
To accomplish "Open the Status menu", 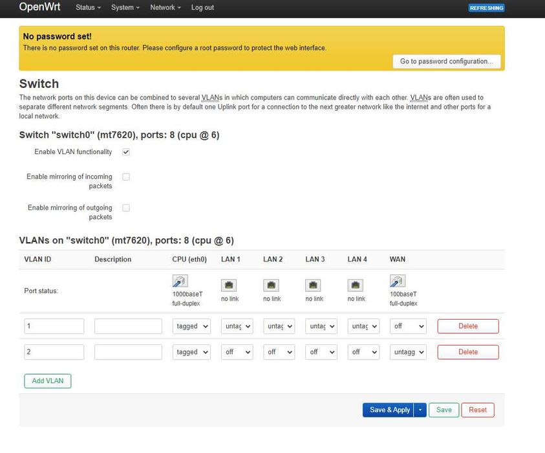I will [x=89, y=7].
